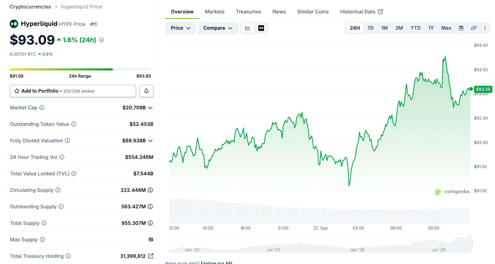495x264 pixels.
Task: Go to Cryptocurrencies breadcrumb
Action: [x=30, y=7]
